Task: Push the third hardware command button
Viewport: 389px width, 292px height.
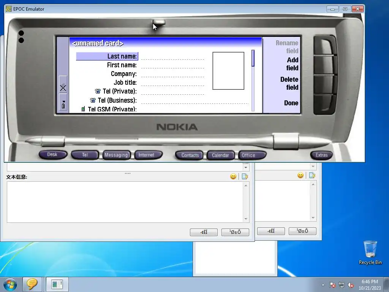Action: (x=325, y=85)
